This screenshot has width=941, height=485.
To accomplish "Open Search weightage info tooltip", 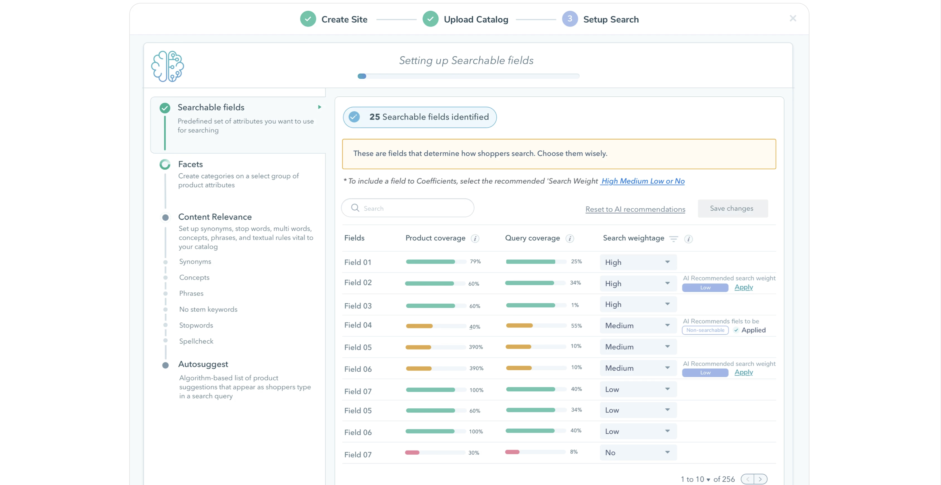I will 688,239.
